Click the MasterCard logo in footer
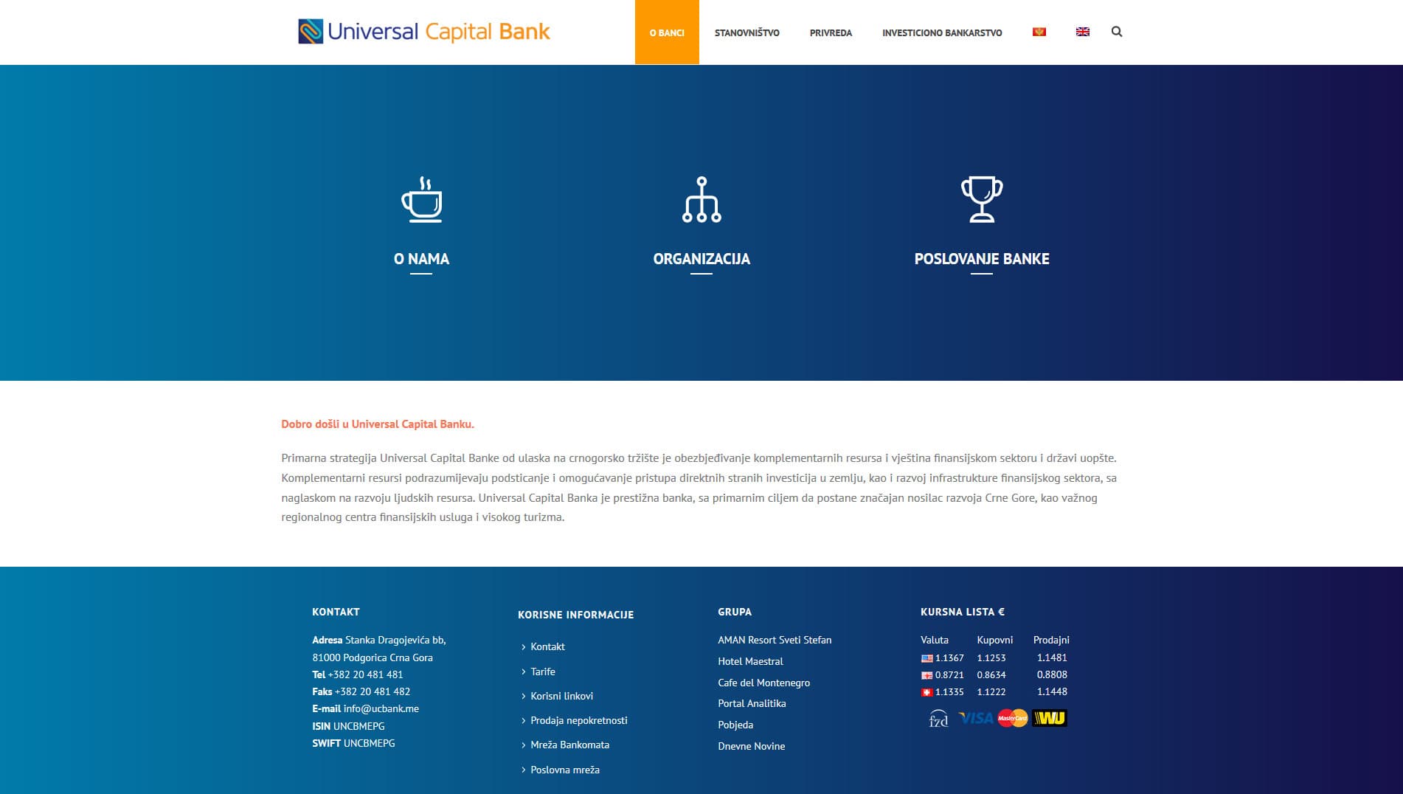The height and width of the screenshot is (794, 1403). tap(1013, 718)
